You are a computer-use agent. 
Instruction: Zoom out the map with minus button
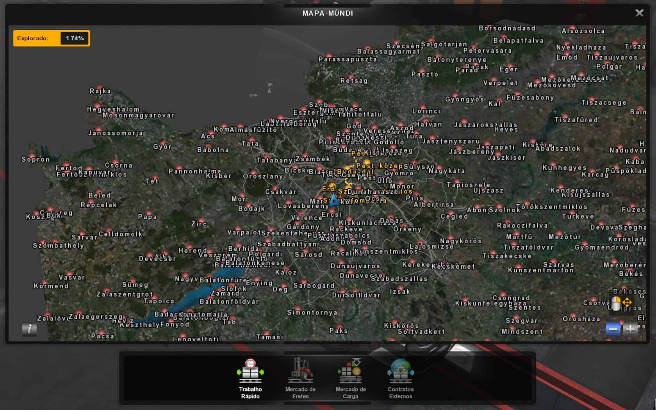tap(613, 329)
